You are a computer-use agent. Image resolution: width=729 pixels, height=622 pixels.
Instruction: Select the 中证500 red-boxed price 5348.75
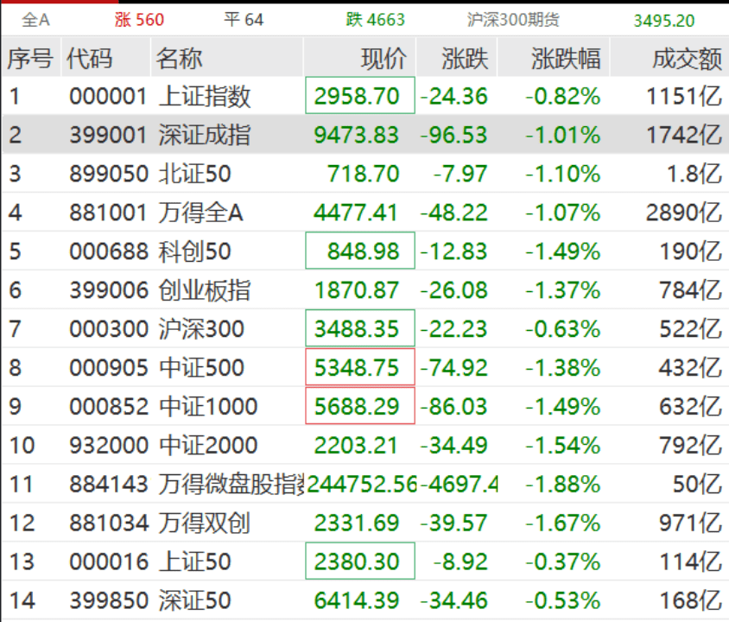[x=361, y=368]
